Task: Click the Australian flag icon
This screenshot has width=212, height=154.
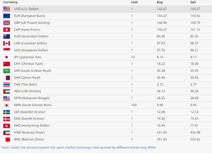Action: (x=7, y=36)
